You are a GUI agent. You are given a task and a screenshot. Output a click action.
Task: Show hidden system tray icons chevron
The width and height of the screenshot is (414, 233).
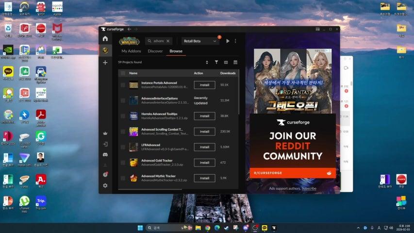tap(358, 228)
